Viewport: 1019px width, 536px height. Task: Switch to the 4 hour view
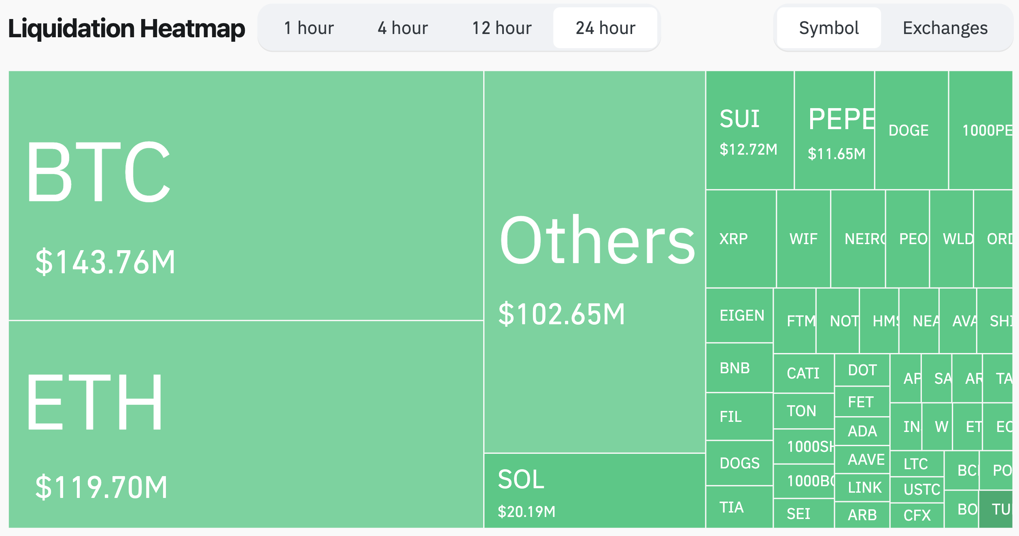click(x=403, y=28)
